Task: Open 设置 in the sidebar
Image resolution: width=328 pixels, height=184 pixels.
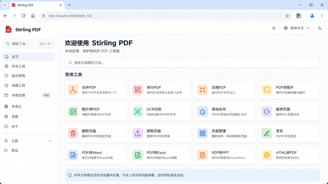Action: 29,117
